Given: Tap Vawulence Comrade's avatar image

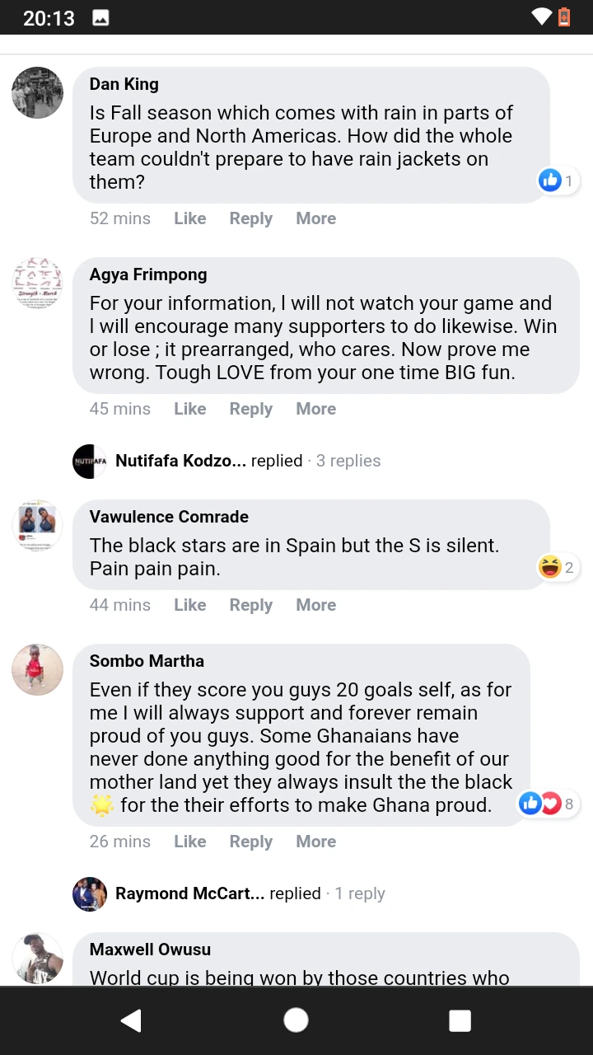Looking at the screenshot, I should click(x=37, y=525).
